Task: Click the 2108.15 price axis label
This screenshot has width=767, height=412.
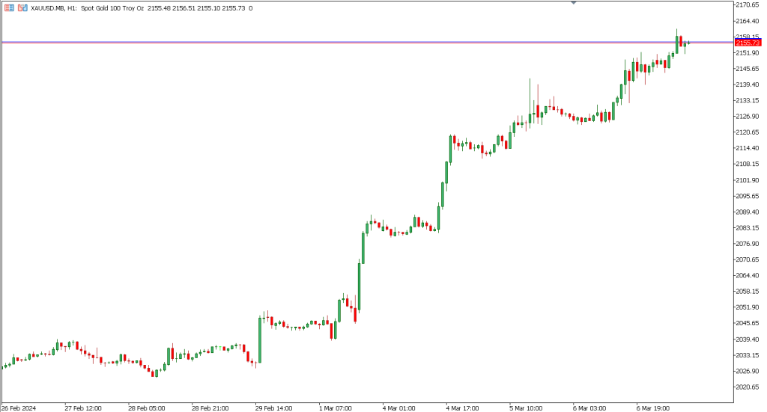Action: pyautogui.click(x=748, y=164)
